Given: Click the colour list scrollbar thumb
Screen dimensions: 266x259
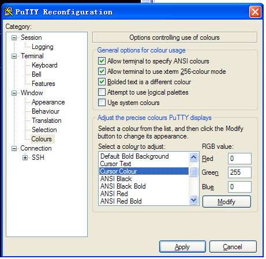Looking at the screenshot, I should [x=193, y=171].
